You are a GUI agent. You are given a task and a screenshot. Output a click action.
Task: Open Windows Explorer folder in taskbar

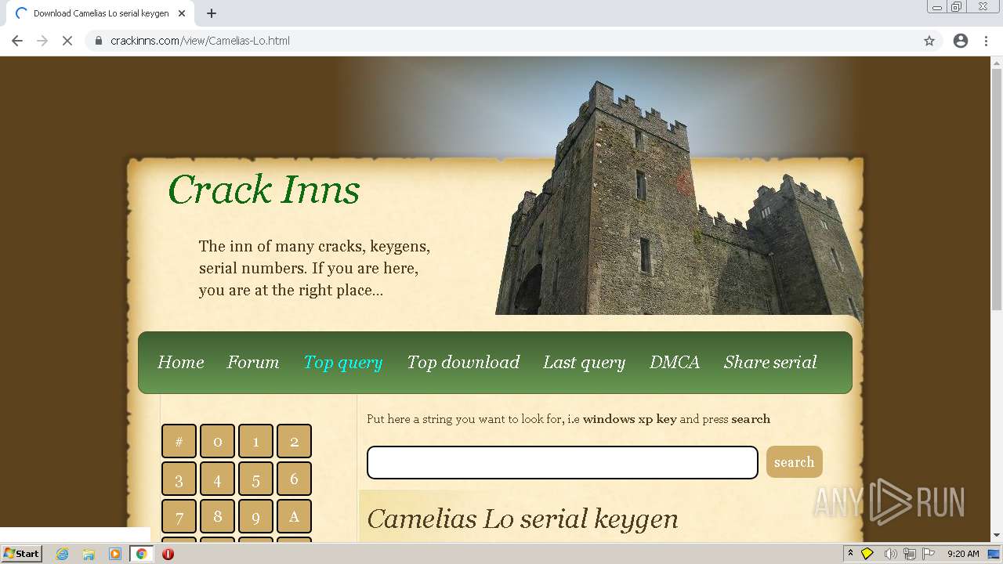click(89, 554)
